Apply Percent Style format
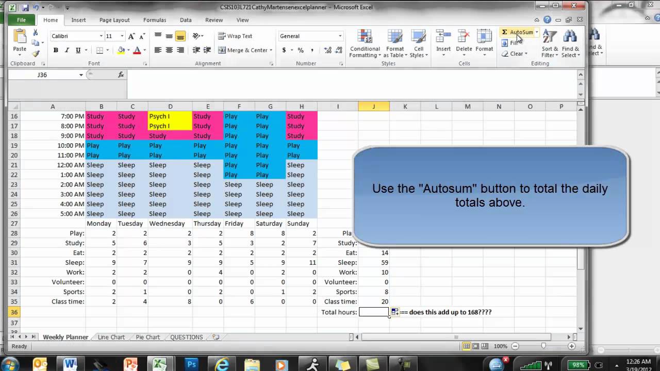 301,50
